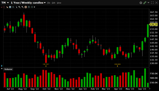Open the View menu

[x=59, y=3]
